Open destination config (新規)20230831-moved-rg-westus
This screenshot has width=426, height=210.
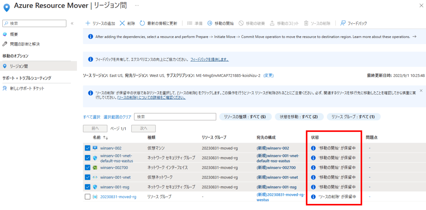(x=280, y=197)
